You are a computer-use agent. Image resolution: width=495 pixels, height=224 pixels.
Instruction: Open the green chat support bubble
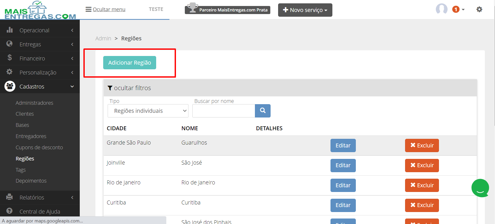point(480,188)
